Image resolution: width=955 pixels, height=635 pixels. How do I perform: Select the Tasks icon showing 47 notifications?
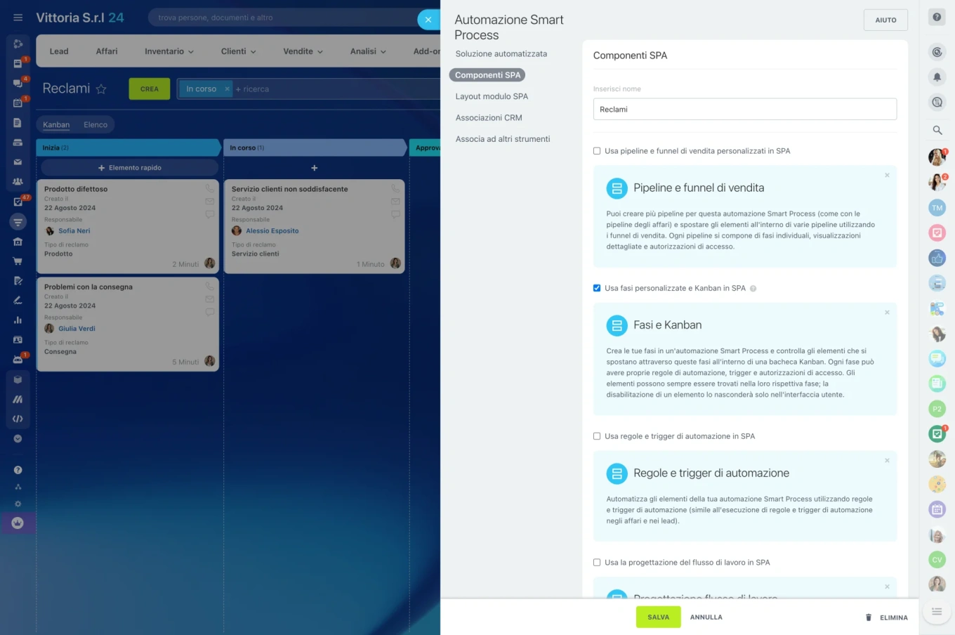tap(18, 202)
